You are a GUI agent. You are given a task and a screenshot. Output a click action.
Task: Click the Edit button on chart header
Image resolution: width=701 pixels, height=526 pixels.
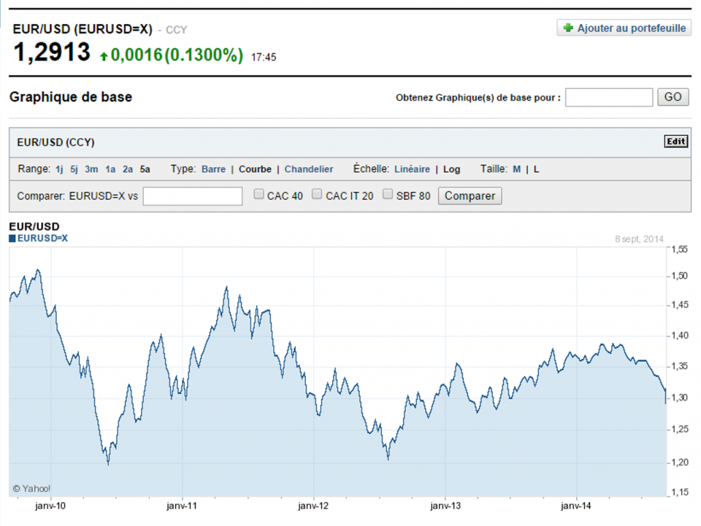(x=675, y=142)
